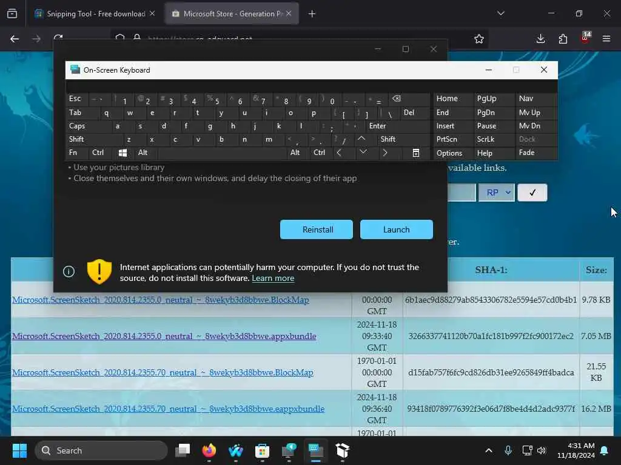The height and width of the screenshot is (465, 621).
Task: Click the down arrow key on keyboard
Action: click(x=363, y=152)
